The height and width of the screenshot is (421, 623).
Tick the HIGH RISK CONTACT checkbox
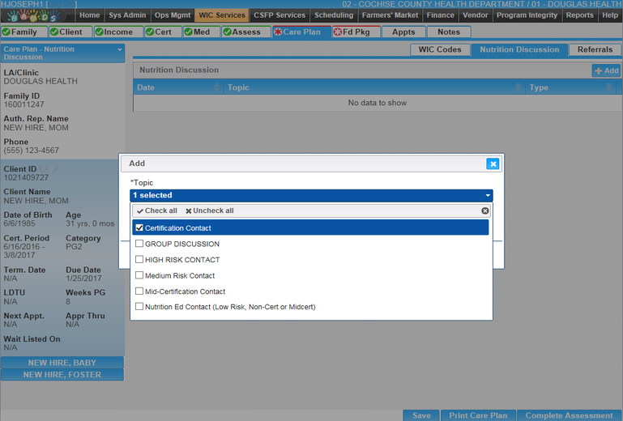tap(139, 260)
